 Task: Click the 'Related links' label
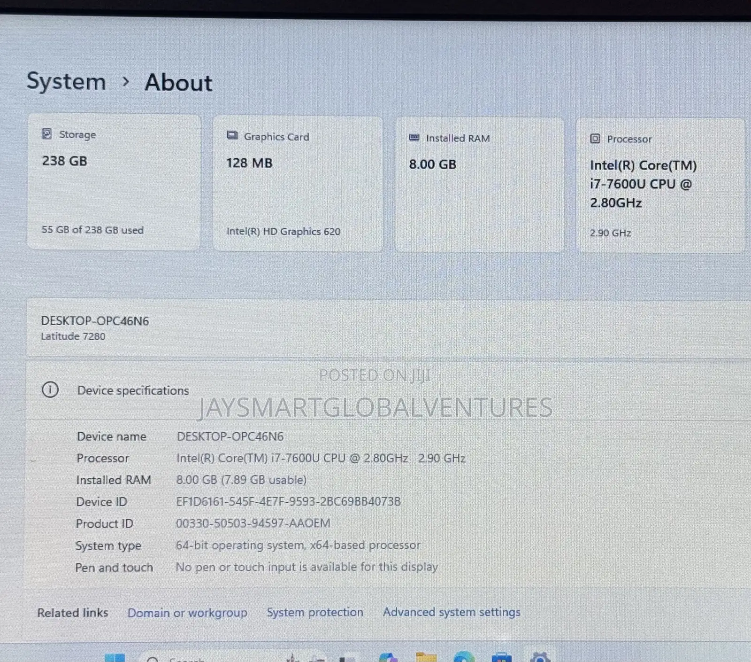[73, 613]
